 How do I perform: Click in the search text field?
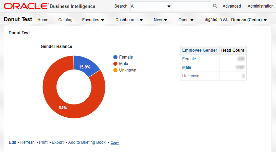(192, 6)
